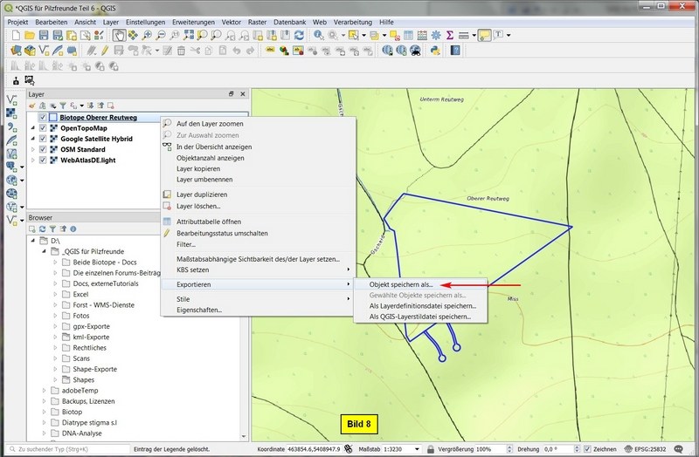Viewport: 699px width, 457px height.
Task: Click the Drehung rotation field
Action: [561, 449]
